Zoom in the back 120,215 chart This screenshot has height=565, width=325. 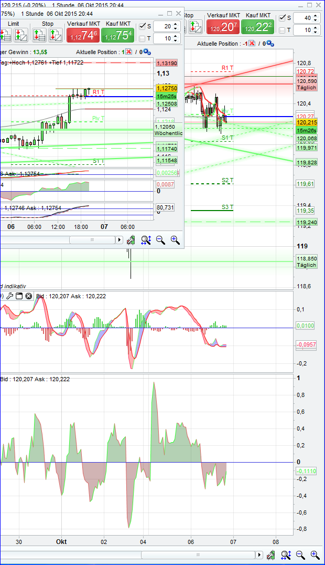point(315,555)
